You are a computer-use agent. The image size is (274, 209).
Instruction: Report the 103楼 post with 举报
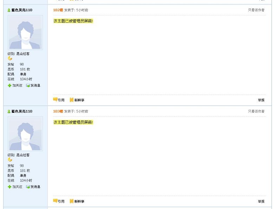point(261,201)
